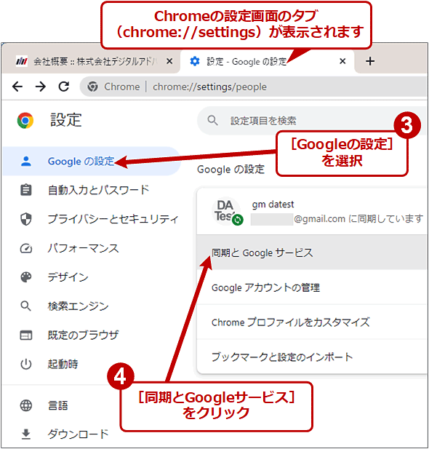Select Google の設定 in the sidebar
The height and width of the screenshot is (449, 429).
(92, 162)
